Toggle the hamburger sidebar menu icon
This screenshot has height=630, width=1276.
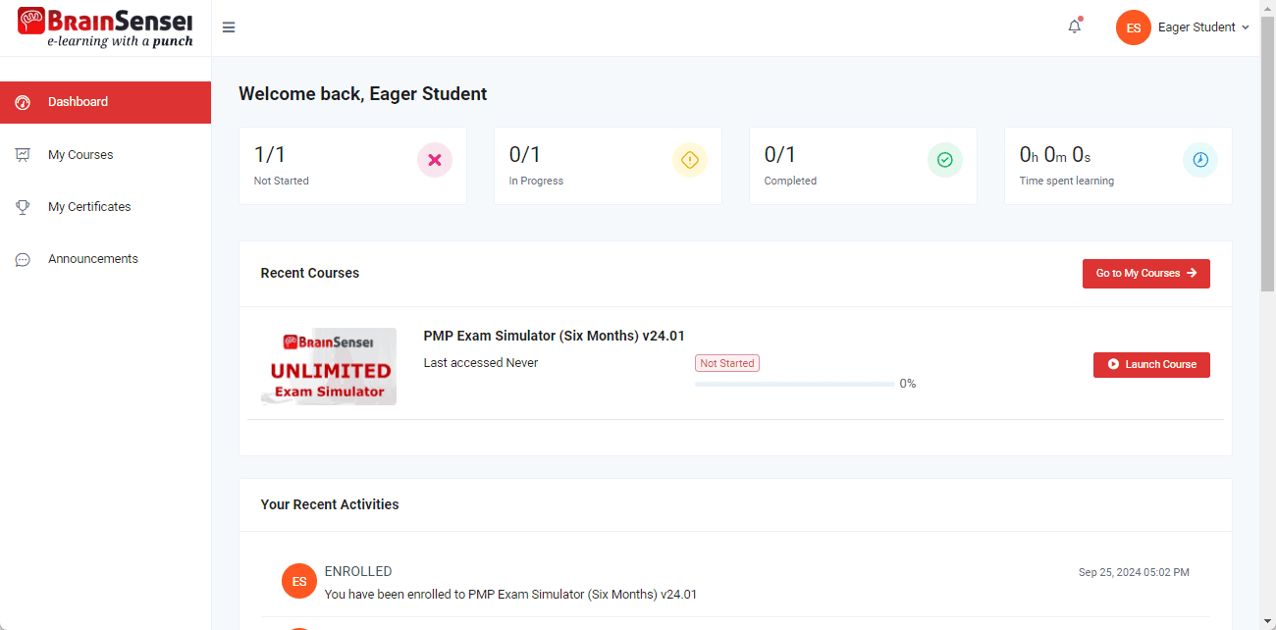click(229, 27)
